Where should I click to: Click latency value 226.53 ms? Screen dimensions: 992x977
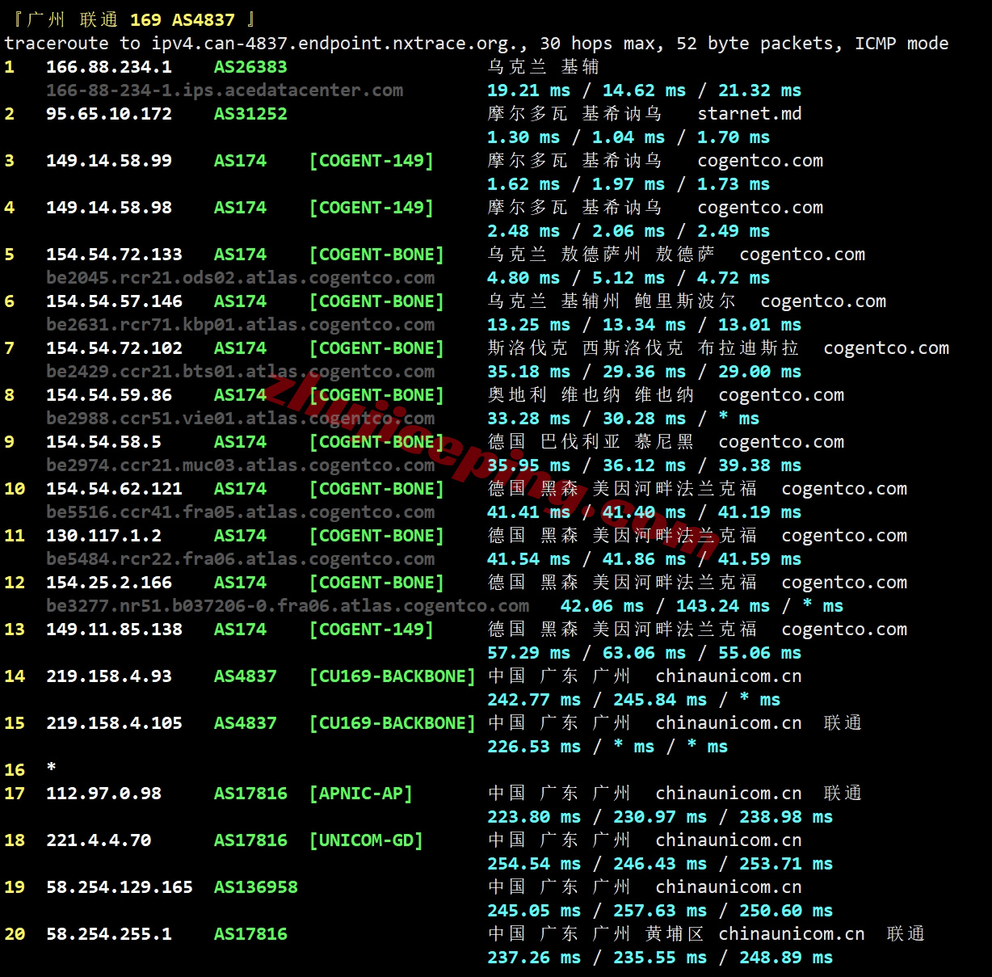click(x=534, y=747)
